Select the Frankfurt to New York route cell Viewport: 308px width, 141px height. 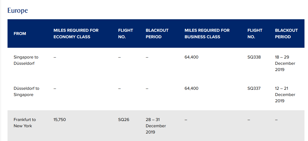coord(25,123)
